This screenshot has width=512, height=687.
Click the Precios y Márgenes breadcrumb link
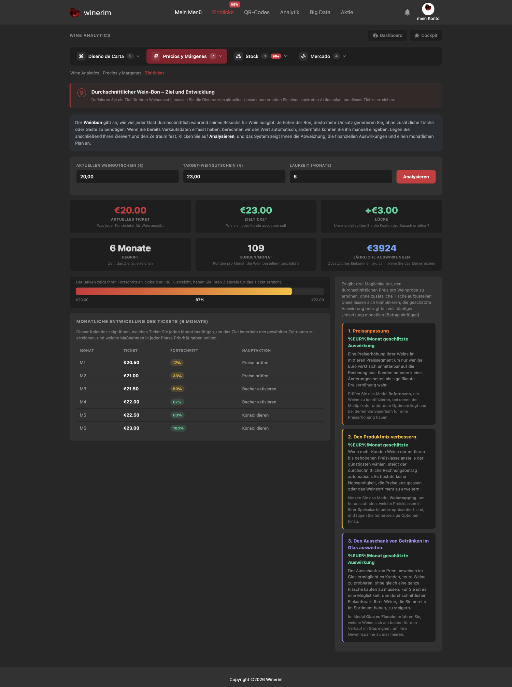[122, 73]
